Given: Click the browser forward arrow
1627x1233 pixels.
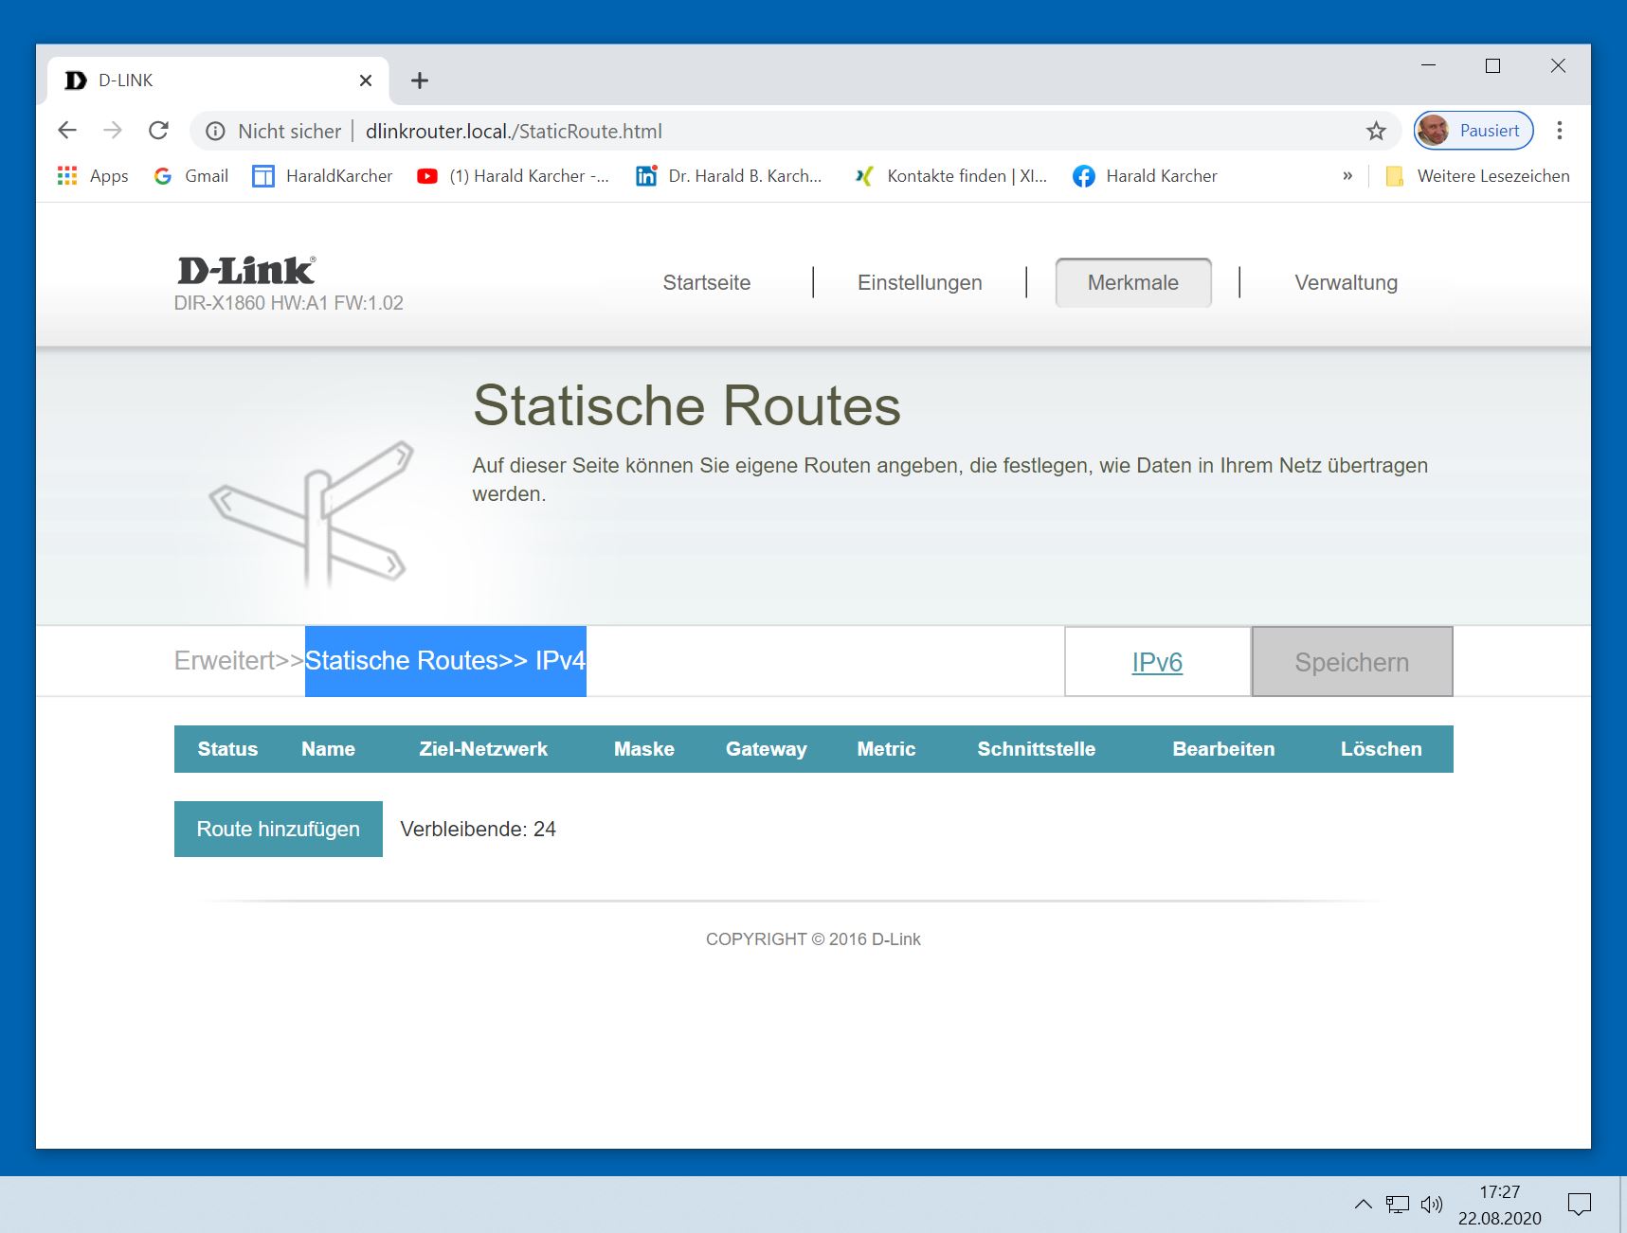Looking at the screenshot, I should pos(113,131).
